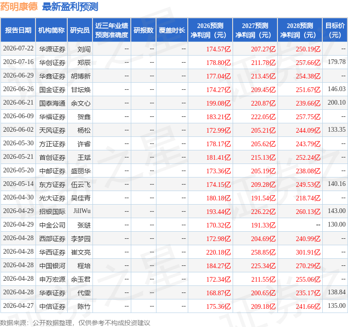This screenshot has height=327, width=348.
Task: Select the 中信证券 row institution
Action: pyautogui.click(x=52, y=306)
